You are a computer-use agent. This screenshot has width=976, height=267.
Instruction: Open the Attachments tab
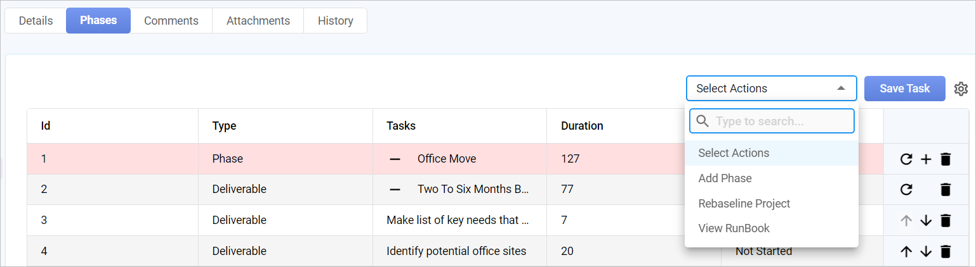(x=258, y=21)
